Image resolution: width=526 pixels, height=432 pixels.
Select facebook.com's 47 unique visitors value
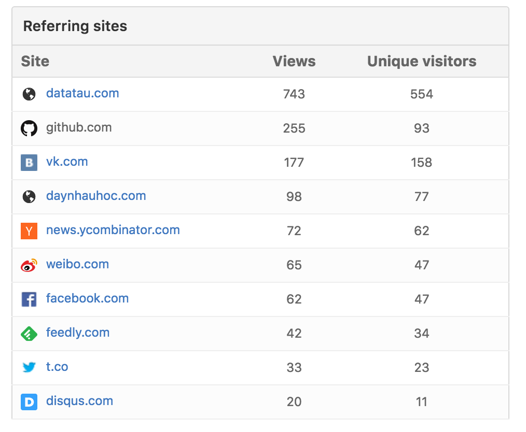pyautogui.click(x=422, y=299)
